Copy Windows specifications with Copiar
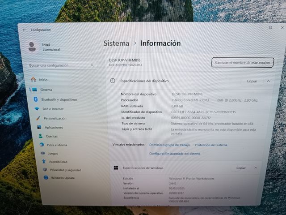The height and width of the screenshot is (215, 286). point(241,168)
